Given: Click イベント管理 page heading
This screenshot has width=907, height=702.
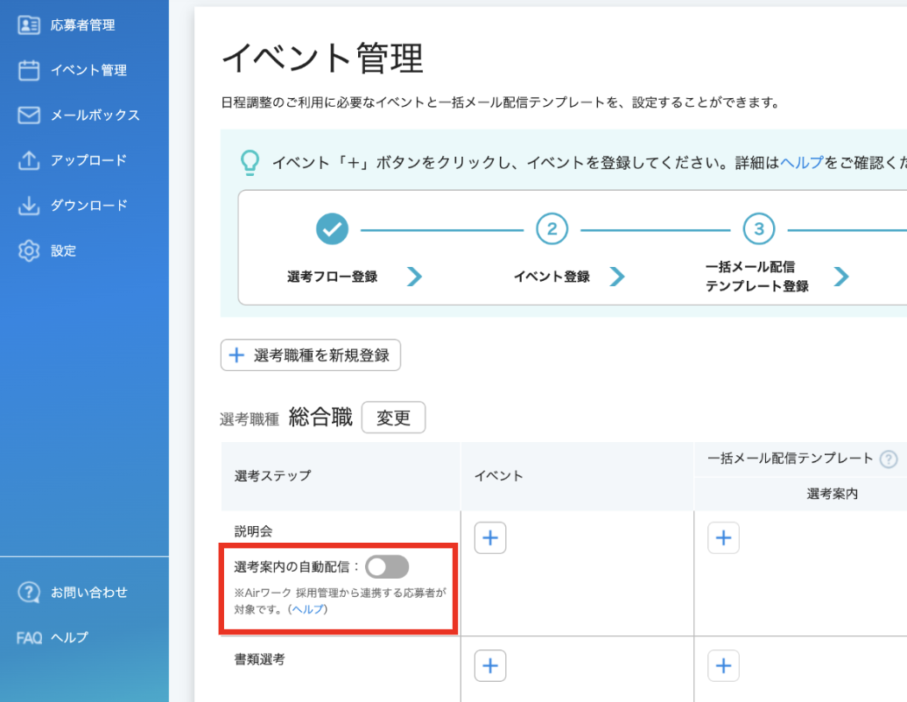Looking at the screenshot, I should (322, 58).
